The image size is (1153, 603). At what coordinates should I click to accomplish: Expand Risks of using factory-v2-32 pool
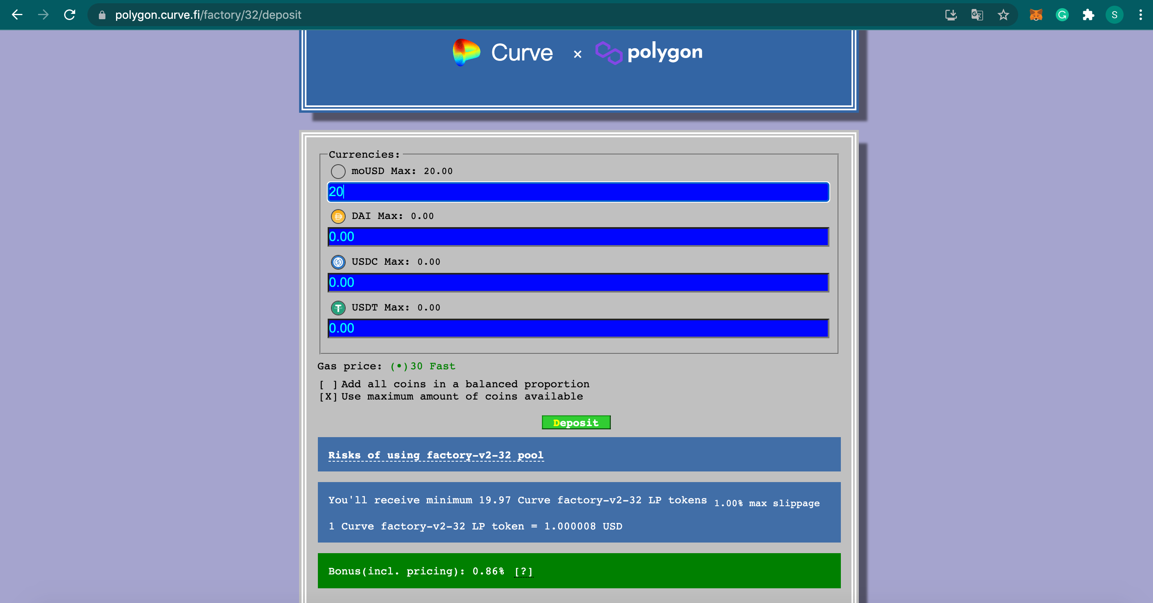point(436,455)
